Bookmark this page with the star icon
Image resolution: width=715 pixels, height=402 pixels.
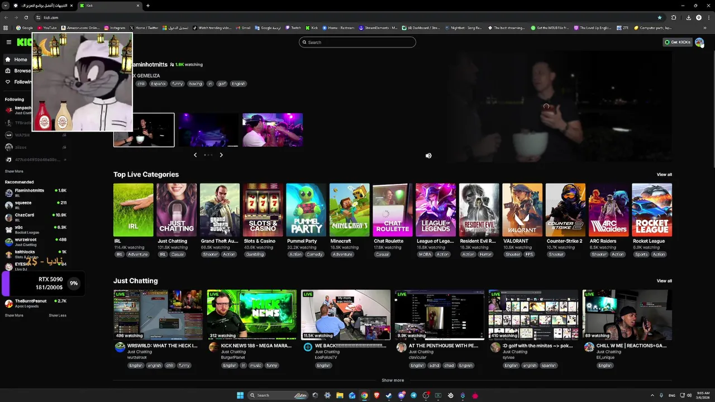[660, 17]
